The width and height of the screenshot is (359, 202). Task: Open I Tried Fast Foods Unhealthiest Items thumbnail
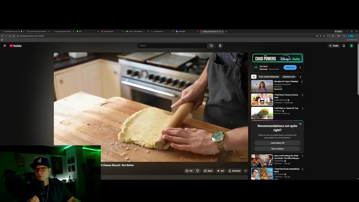coord(262,174)
